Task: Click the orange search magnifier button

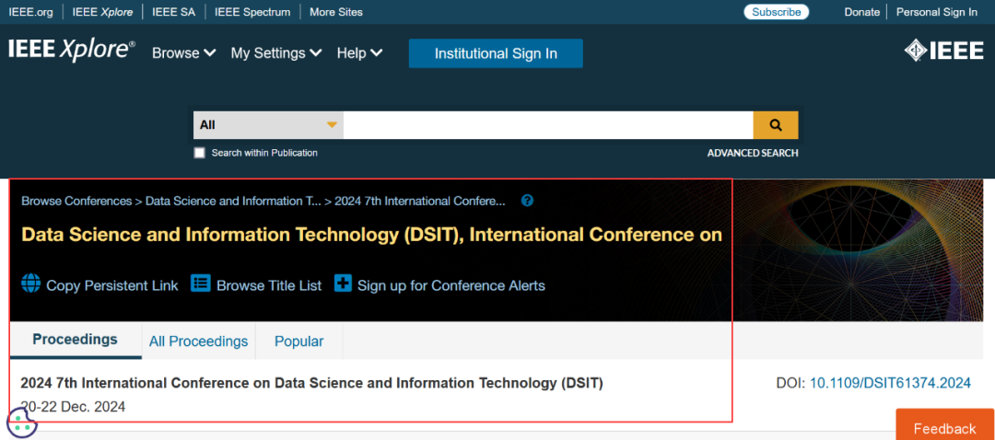Action: tap(775, 125)
